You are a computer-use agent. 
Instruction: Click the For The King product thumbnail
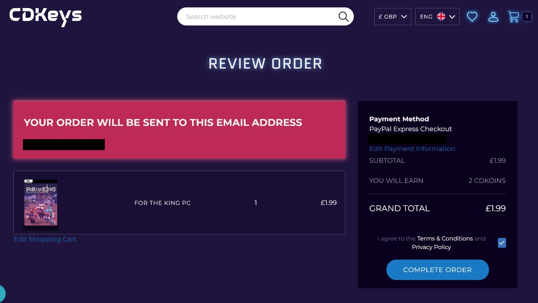coord(41,203)
